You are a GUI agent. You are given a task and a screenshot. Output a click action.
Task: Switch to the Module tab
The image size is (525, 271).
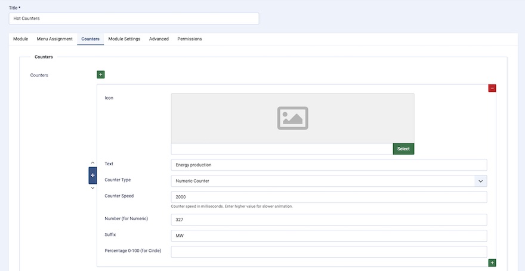[x=20, y=39]
